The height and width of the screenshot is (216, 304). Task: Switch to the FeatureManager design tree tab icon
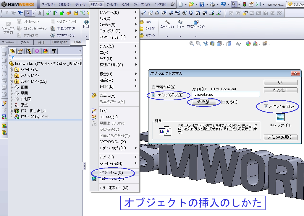click(x=12, y=51)
